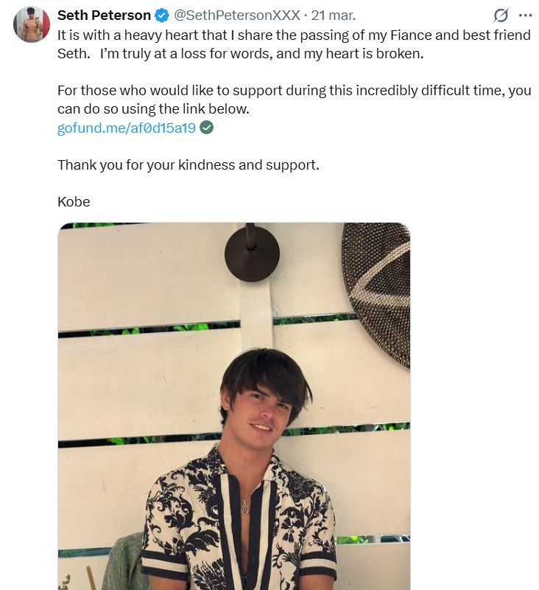The width and height of the screenshot is (539, 590).
Task: Click the Seth Peterson display name
Action: coord(104,15)
